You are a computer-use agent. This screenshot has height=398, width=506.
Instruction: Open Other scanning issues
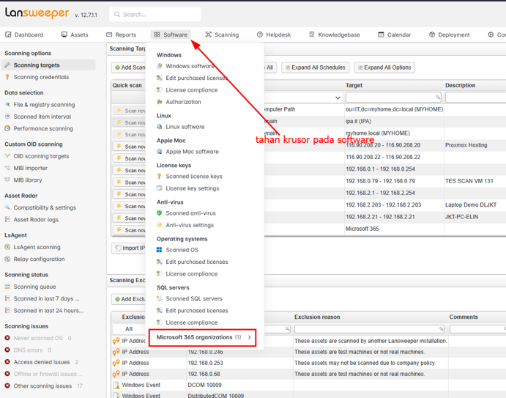tap(43, 386)
